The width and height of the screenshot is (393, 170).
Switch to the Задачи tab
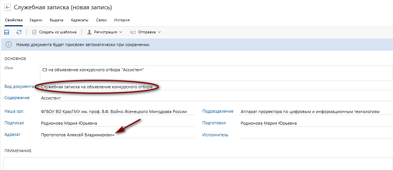point(36,20)
